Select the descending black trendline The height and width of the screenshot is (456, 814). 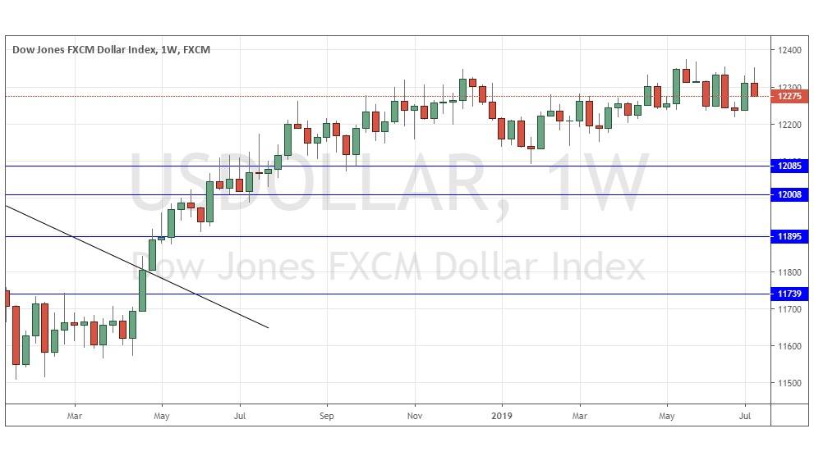pos(136,266)
